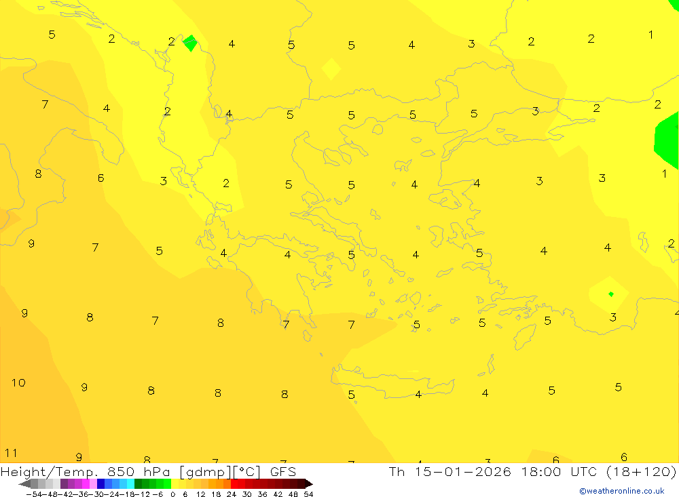Click the (18+120) forecast offset text
Viewport: 679px width, 497px height.
640,471
